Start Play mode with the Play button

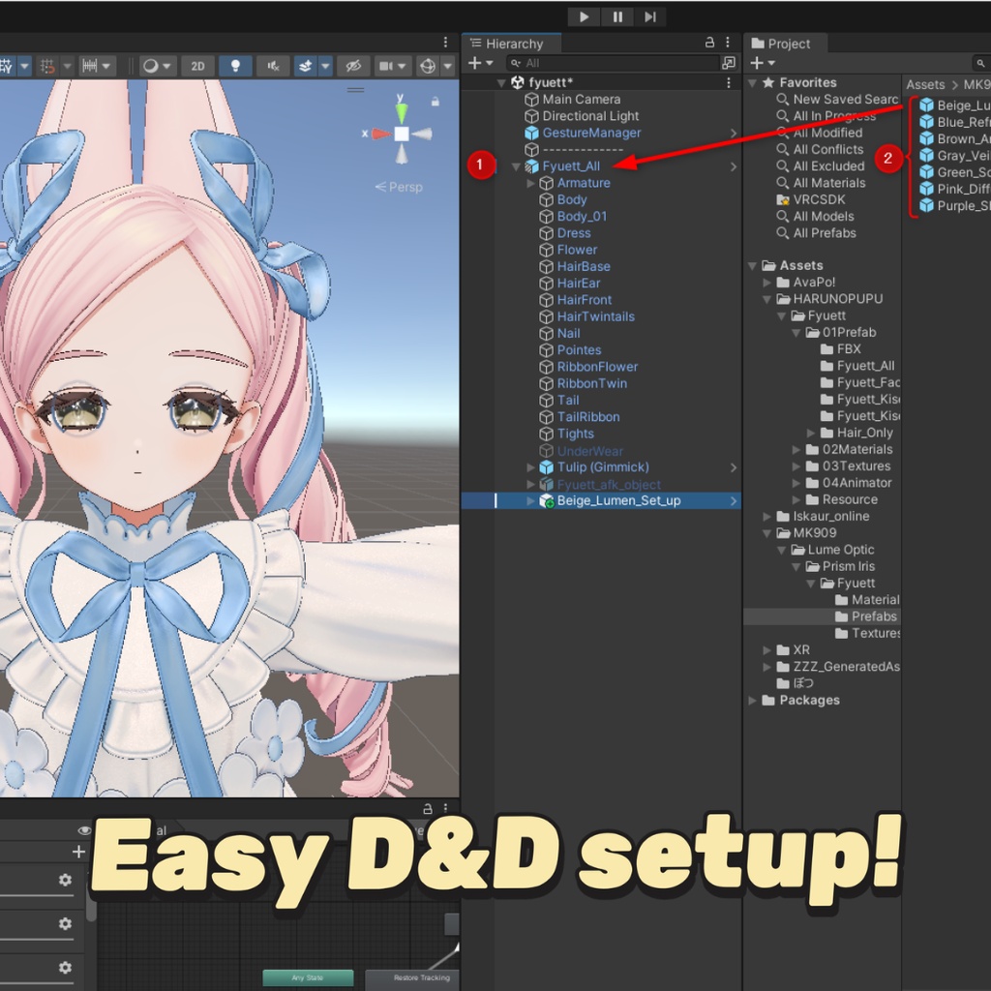[x=584, y=17]
